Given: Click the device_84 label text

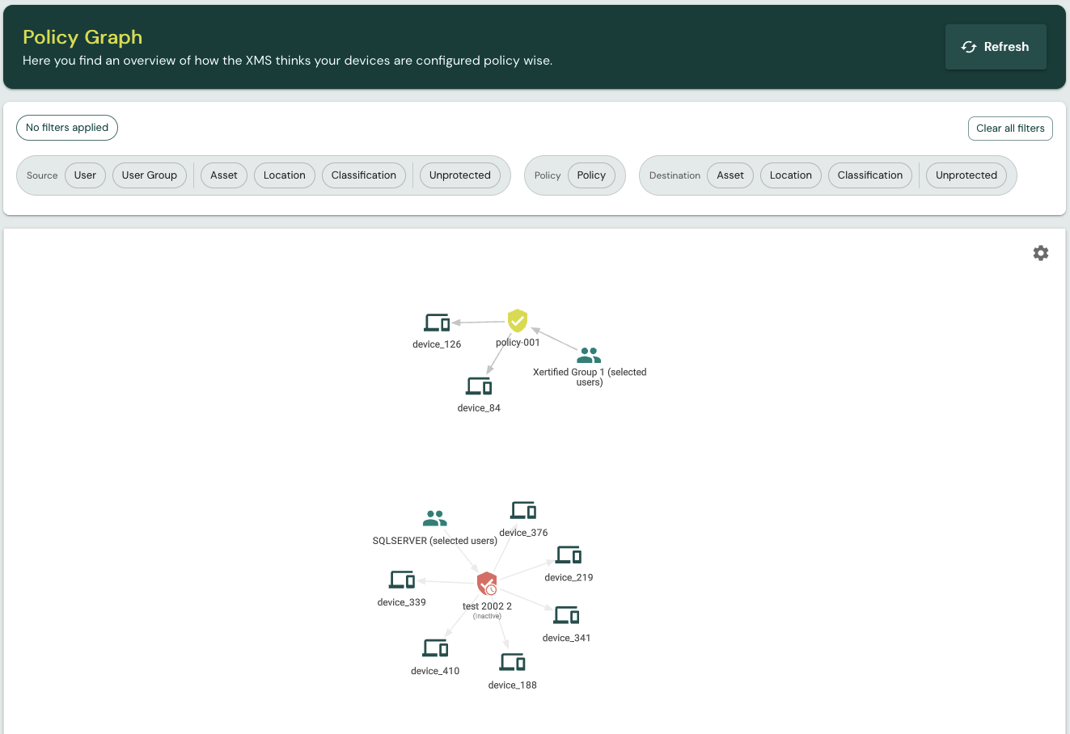Looking at the screenshot, I should (x=479, y=408).
